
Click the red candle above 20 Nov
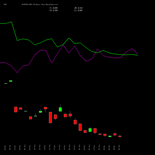[70, 115]
